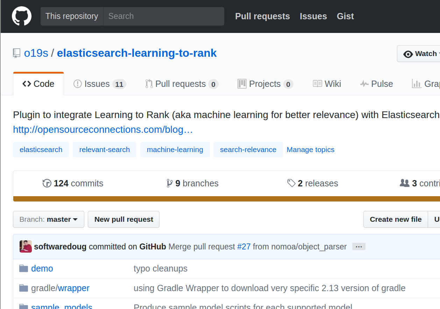Image resolution: width=440 pixels, height=309 pixels.
Task: Select the elasticsearch topic tag
Action: click(x=41, y=150)
